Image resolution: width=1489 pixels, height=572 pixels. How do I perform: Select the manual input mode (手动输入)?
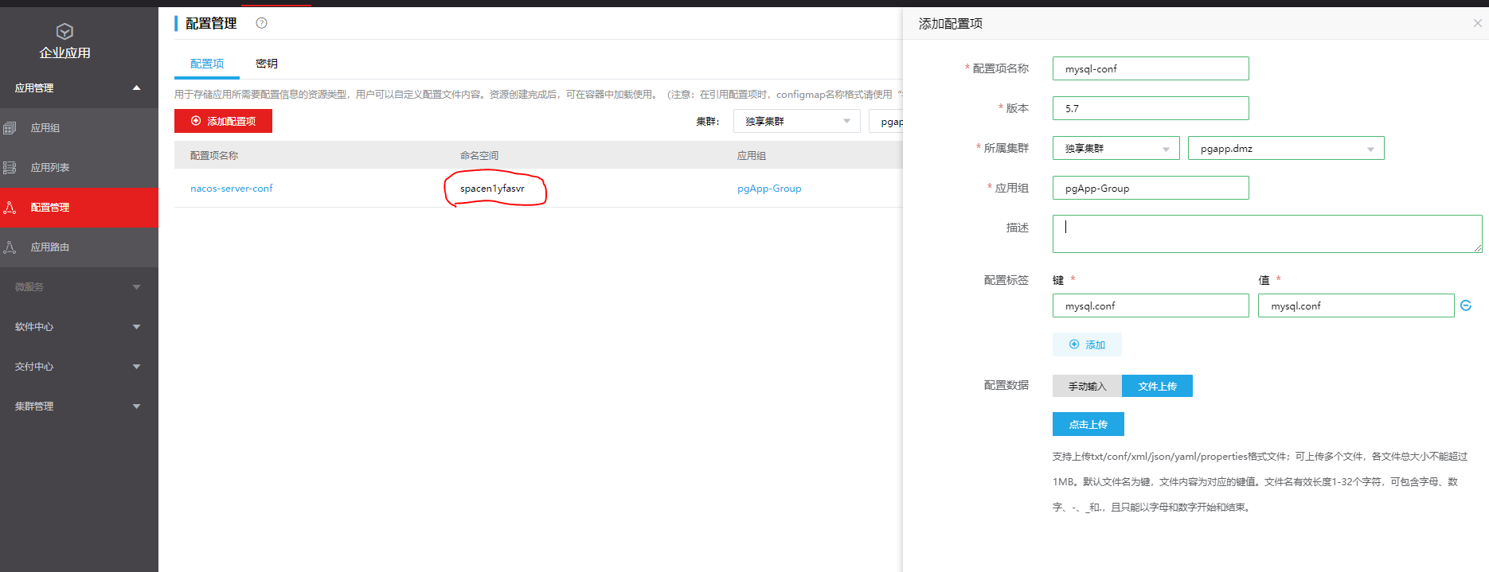(1087, 386)
